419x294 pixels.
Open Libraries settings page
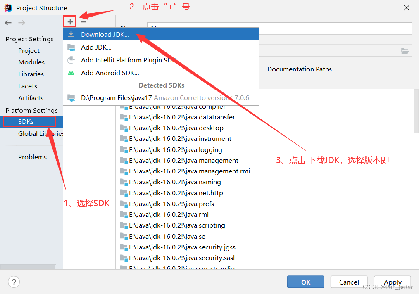point(31,74)
